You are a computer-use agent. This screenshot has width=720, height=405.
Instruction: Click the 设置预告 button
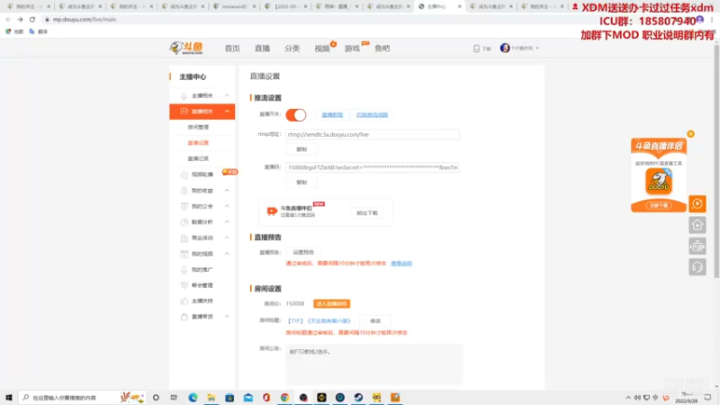(303, 252)
